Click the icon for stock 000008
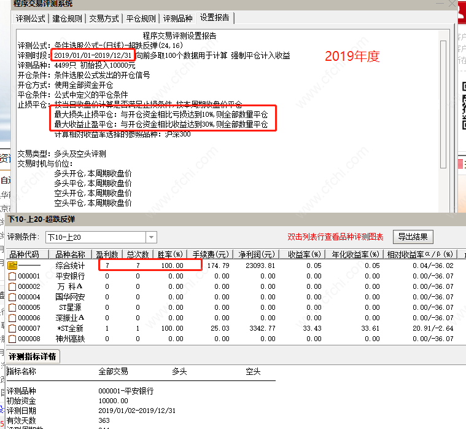 pyautogui.click(x=12, y=339)
